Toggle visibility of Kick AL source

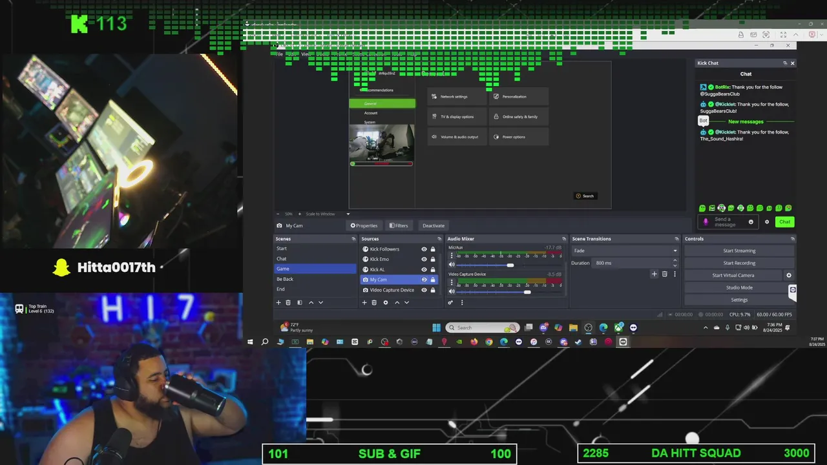[x=424, y=269]
